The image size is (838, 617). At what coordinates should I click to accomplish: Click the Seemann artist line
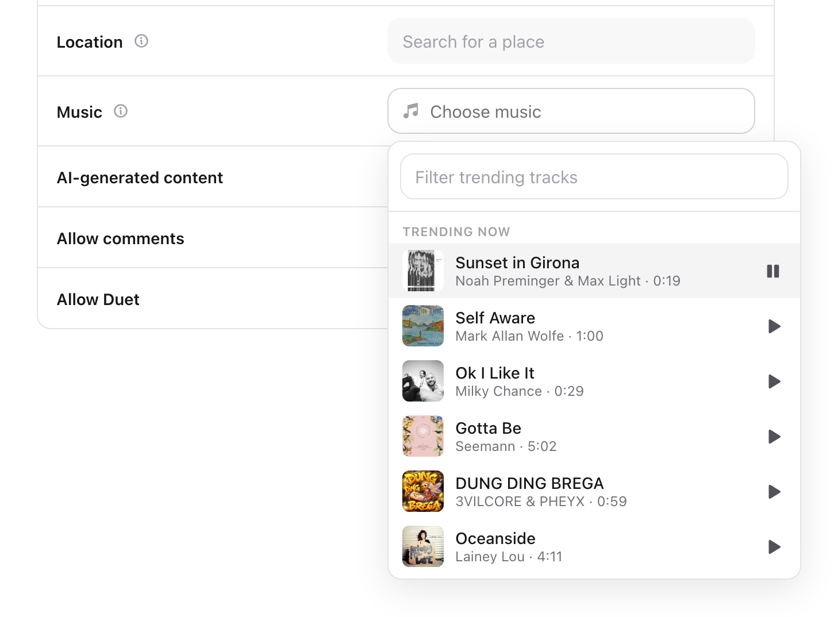coord(506,446)
